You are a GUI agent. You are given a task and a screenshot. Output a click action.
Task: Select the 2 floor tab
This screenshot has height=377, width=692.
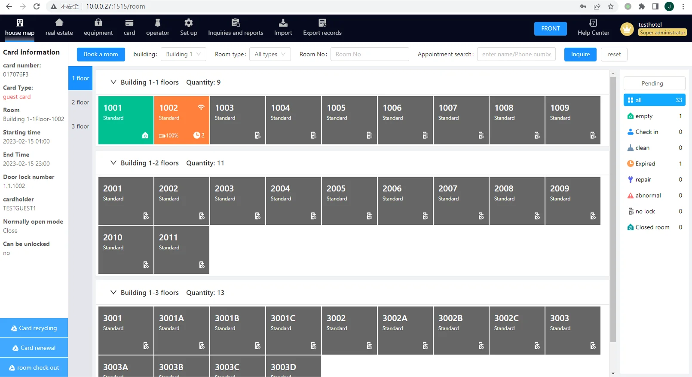pos(80,102)
